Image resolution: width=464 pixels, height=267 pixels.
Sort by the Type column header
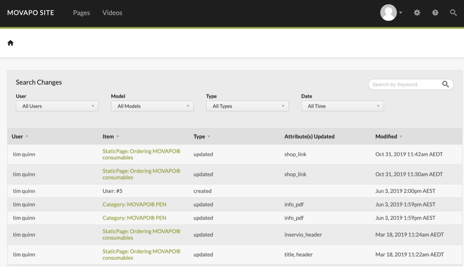coord(200,137)
